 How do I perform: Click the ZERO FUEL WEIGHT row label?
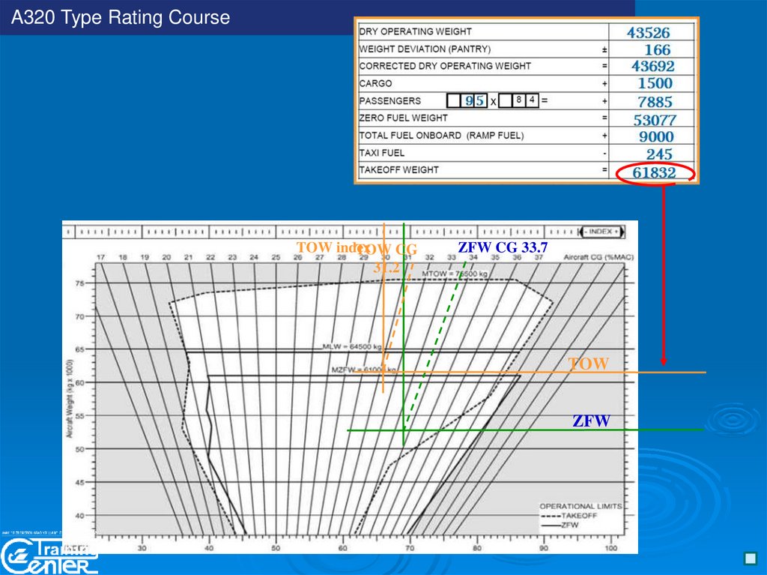[404, 118]
